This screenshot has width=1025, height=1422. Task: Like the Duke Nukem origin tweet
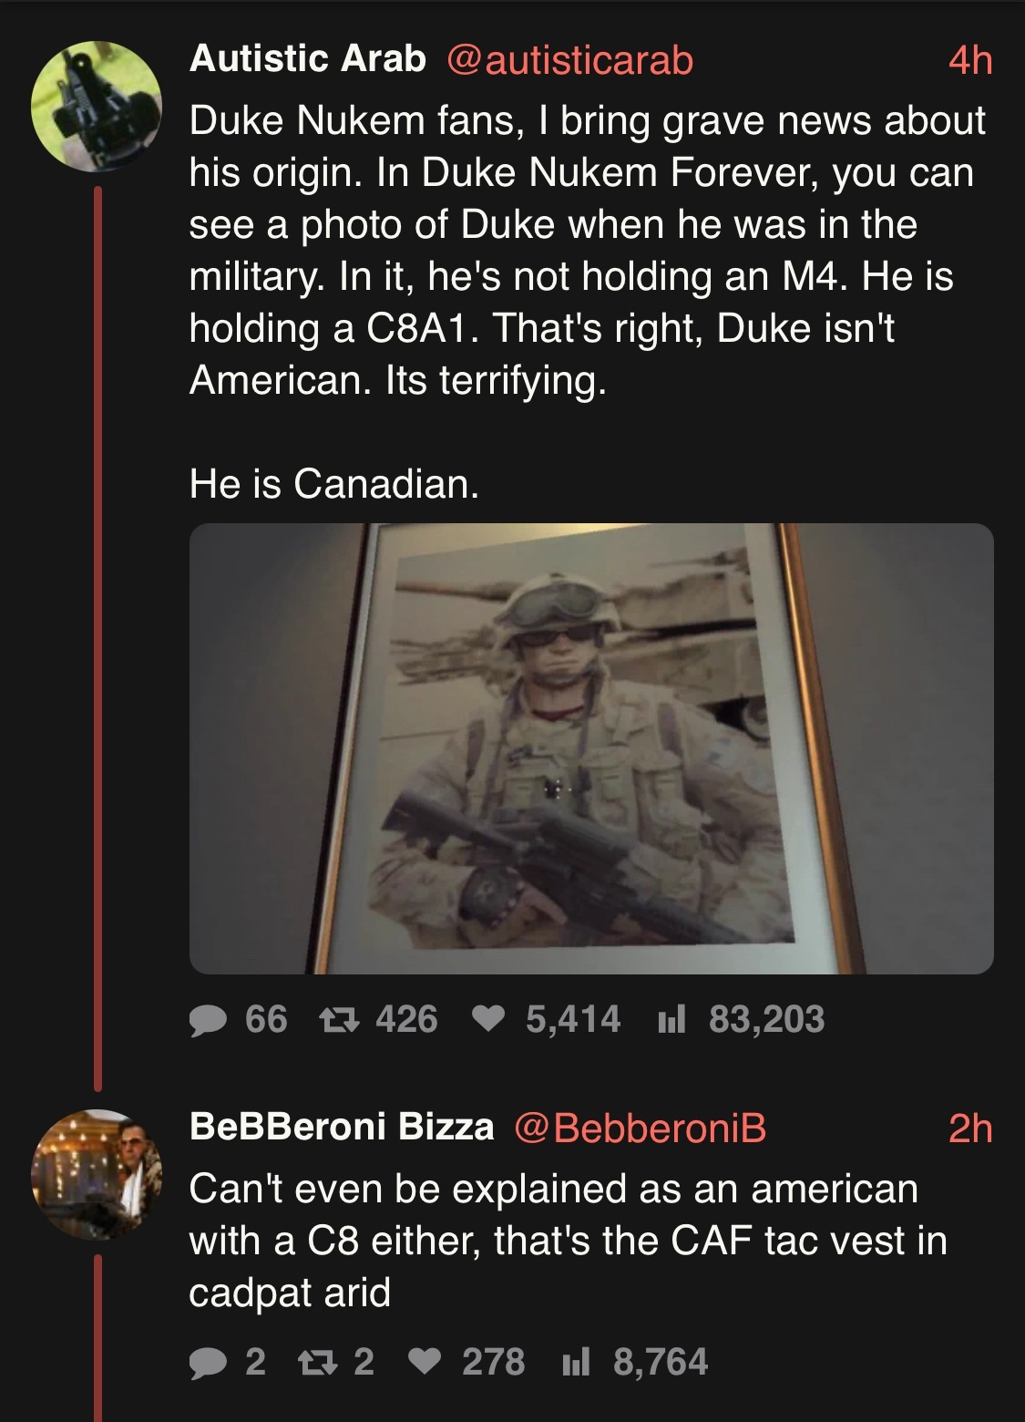[490, 1019]
